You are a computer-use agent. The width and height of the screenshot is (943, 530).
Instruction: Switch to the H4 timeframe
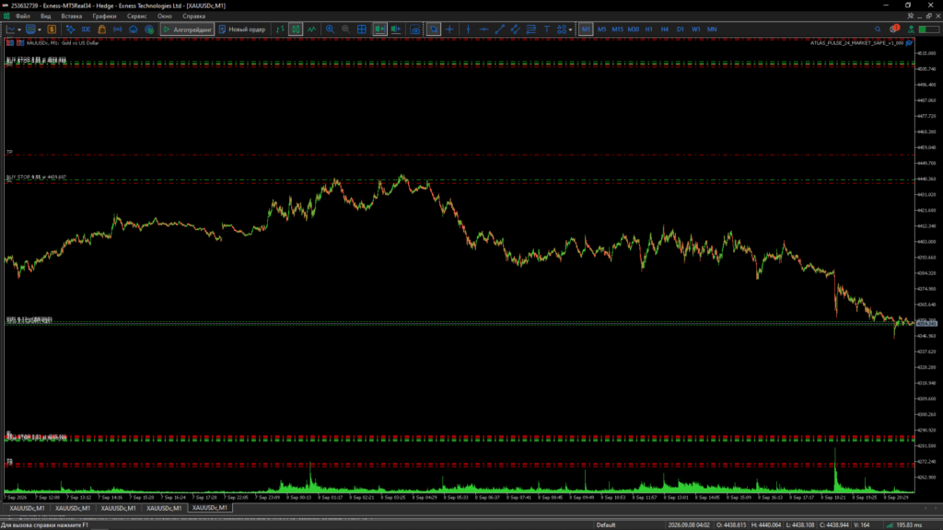665,29
